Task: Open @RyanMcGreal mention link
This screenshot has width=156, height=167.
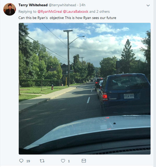Action: pos(50,11)
